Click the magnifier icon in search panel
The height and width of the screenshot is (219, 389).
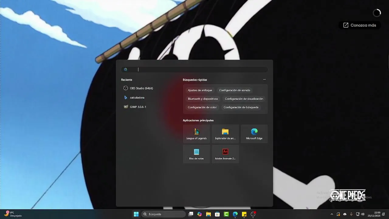[x=126, y=70]
